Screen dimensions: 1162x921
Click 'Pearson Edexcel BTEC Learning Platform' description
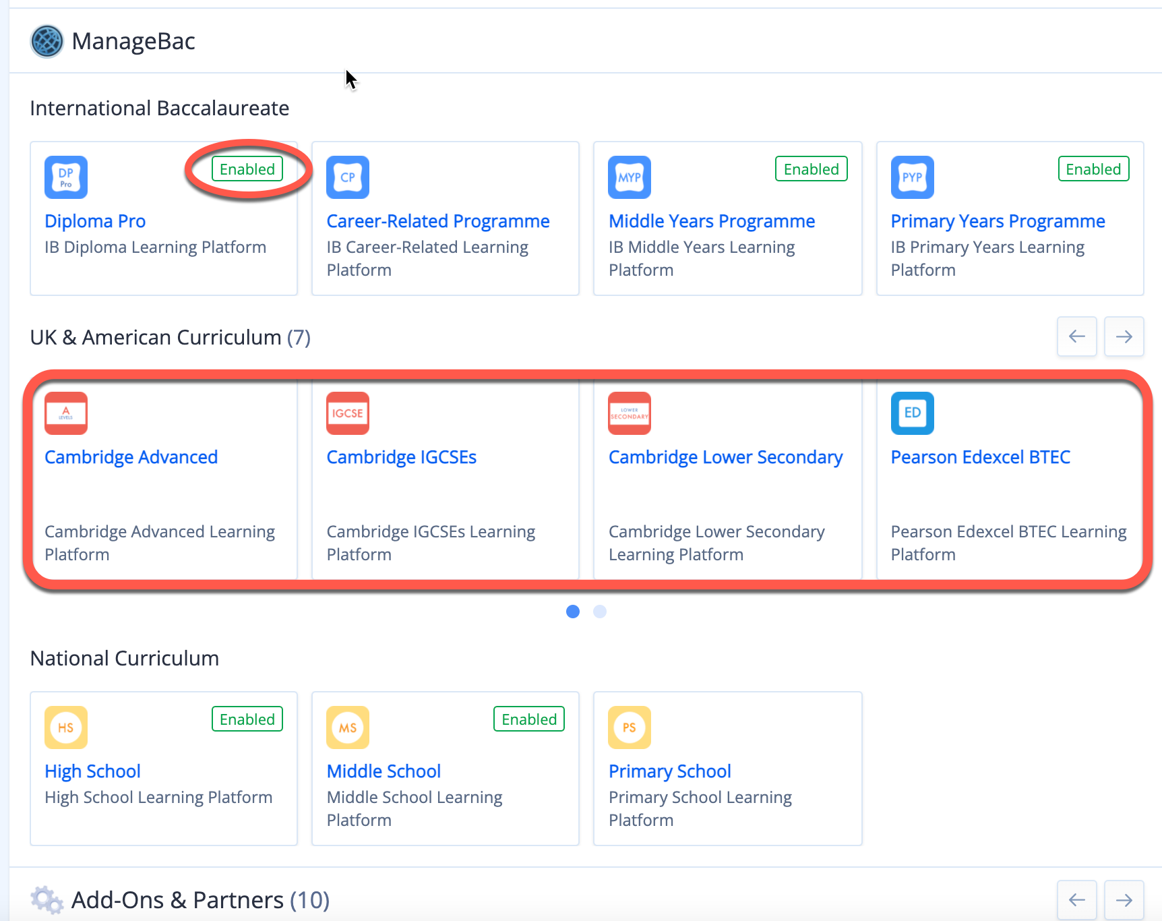(x=1009, y=543)
